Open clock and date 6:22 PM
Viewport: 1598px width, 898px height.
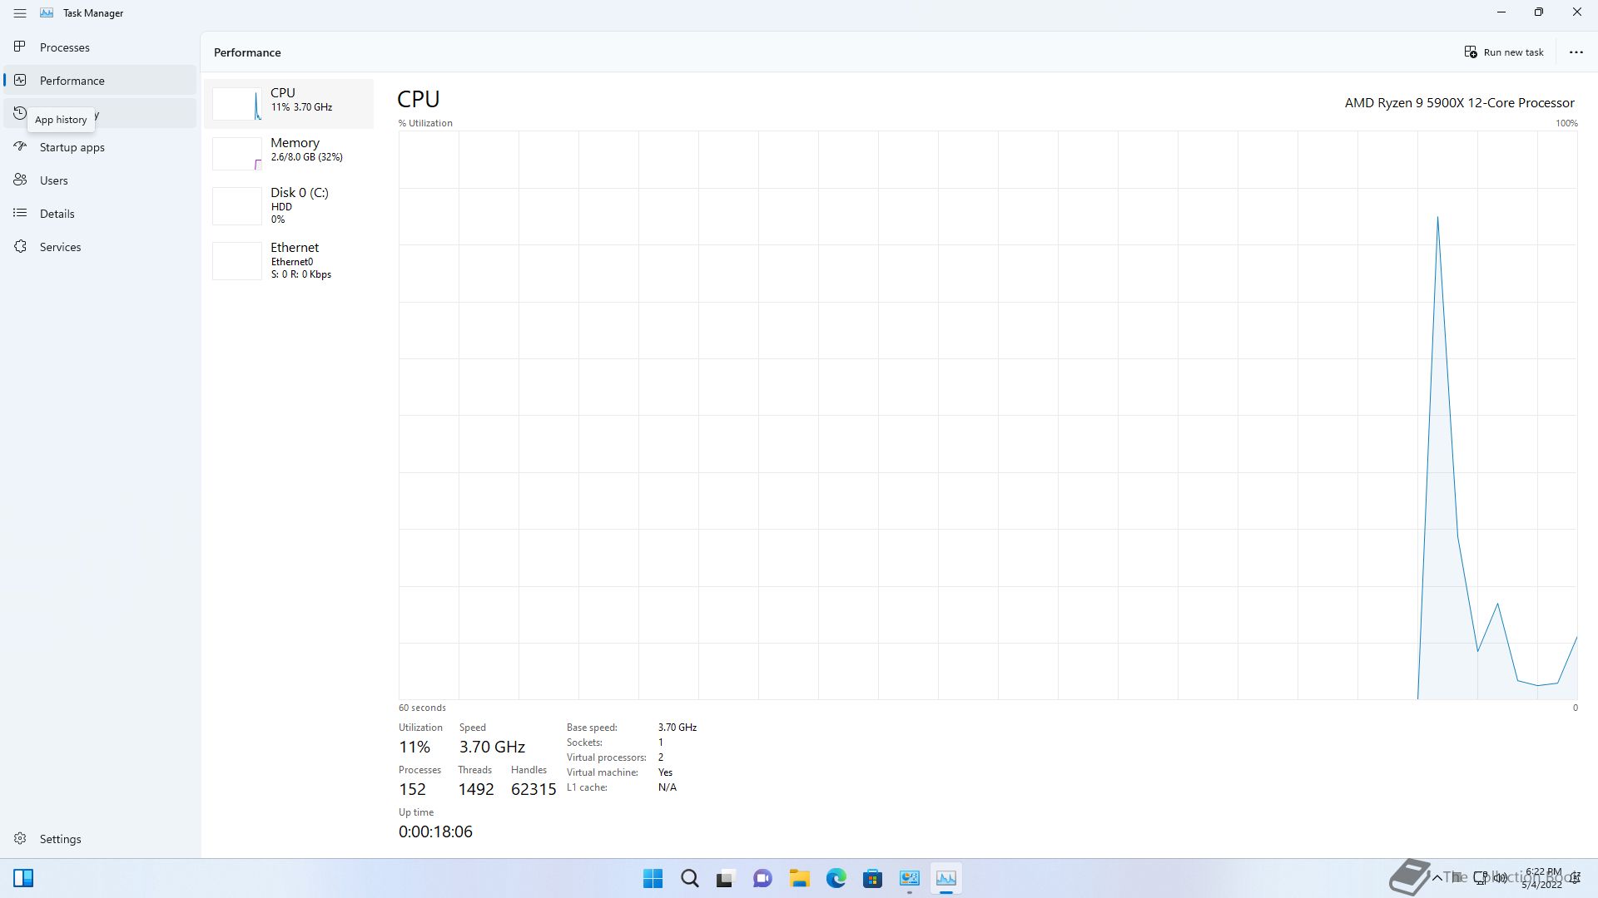tap(1542, 878)
